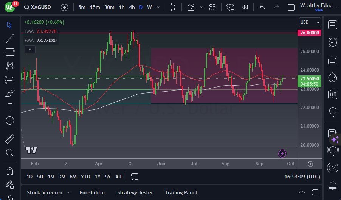This screenshot has height=200, width=341.
Task: Select the D daily timeframe
Action: tap(141, 7)
